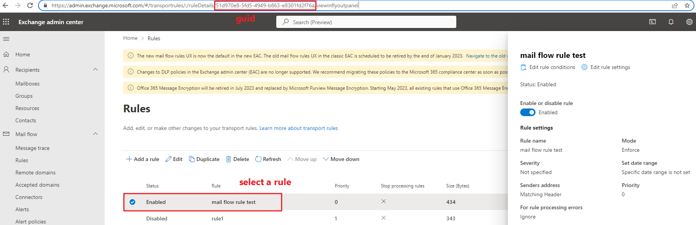This screenshot has width=696, height=225.
Task: Open Message trace in sidebar
Action: [32, 148]
